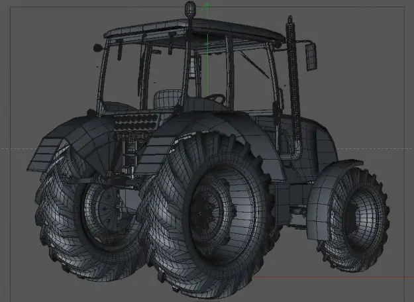
Task: Select the tractor's rectangular side mirror
Action: point(311,57)
